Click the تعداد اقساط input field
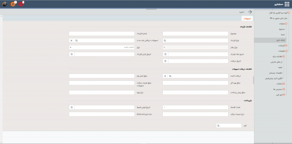This screenshot has width=292, height=144. tap(195, 107)
